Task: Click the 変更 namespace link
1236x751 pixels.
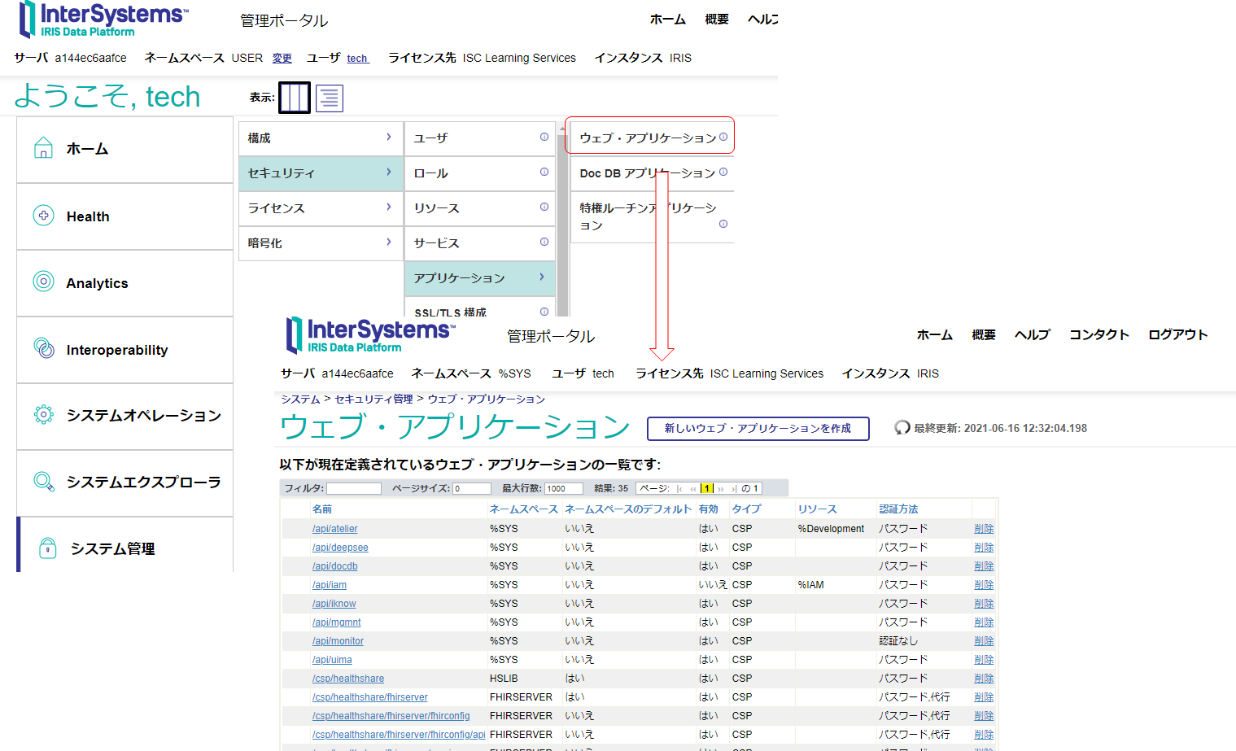Action: (282, 59)
